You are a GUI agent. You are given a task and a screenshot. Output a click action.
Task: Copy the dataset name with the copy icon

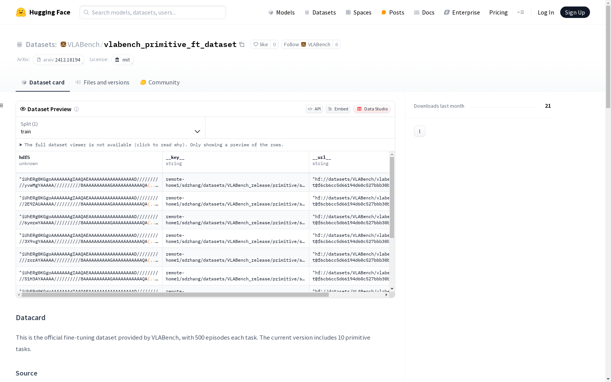pos(242,44)
